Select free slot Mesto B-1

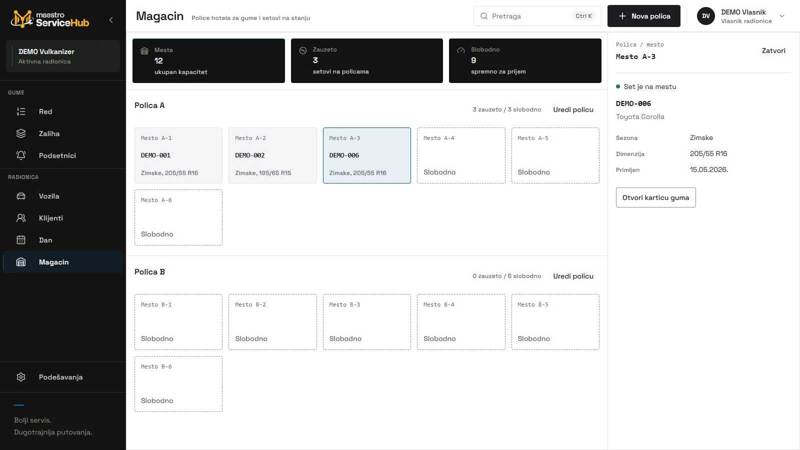[x=178, y=322]
